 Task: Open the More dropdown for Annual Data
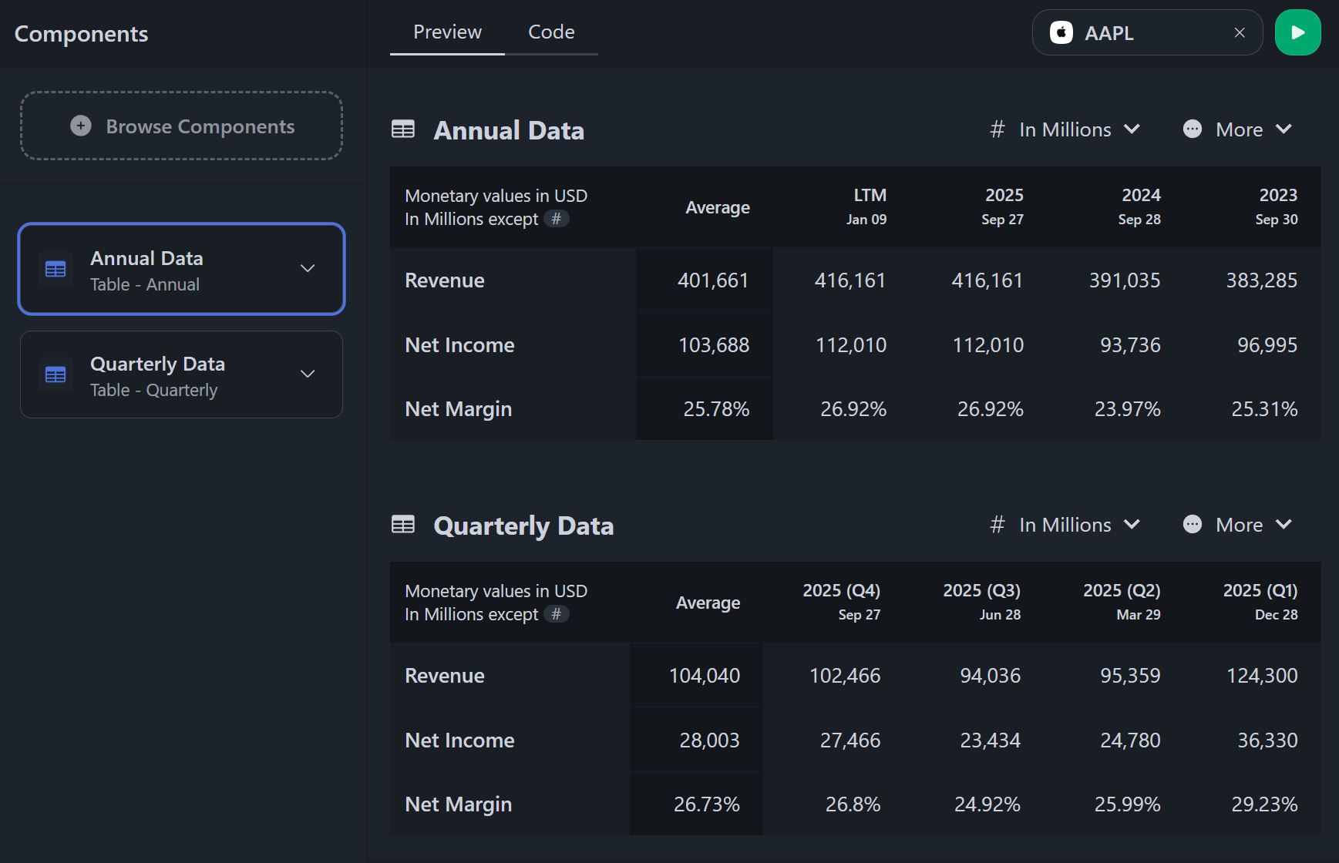[x=1238, y=129]
